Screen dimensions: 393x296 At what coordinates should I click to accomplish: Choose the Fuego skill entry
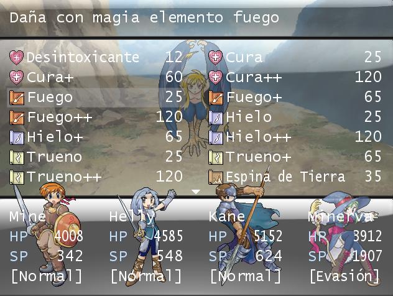pyautogui.click(x=96, y=97)
